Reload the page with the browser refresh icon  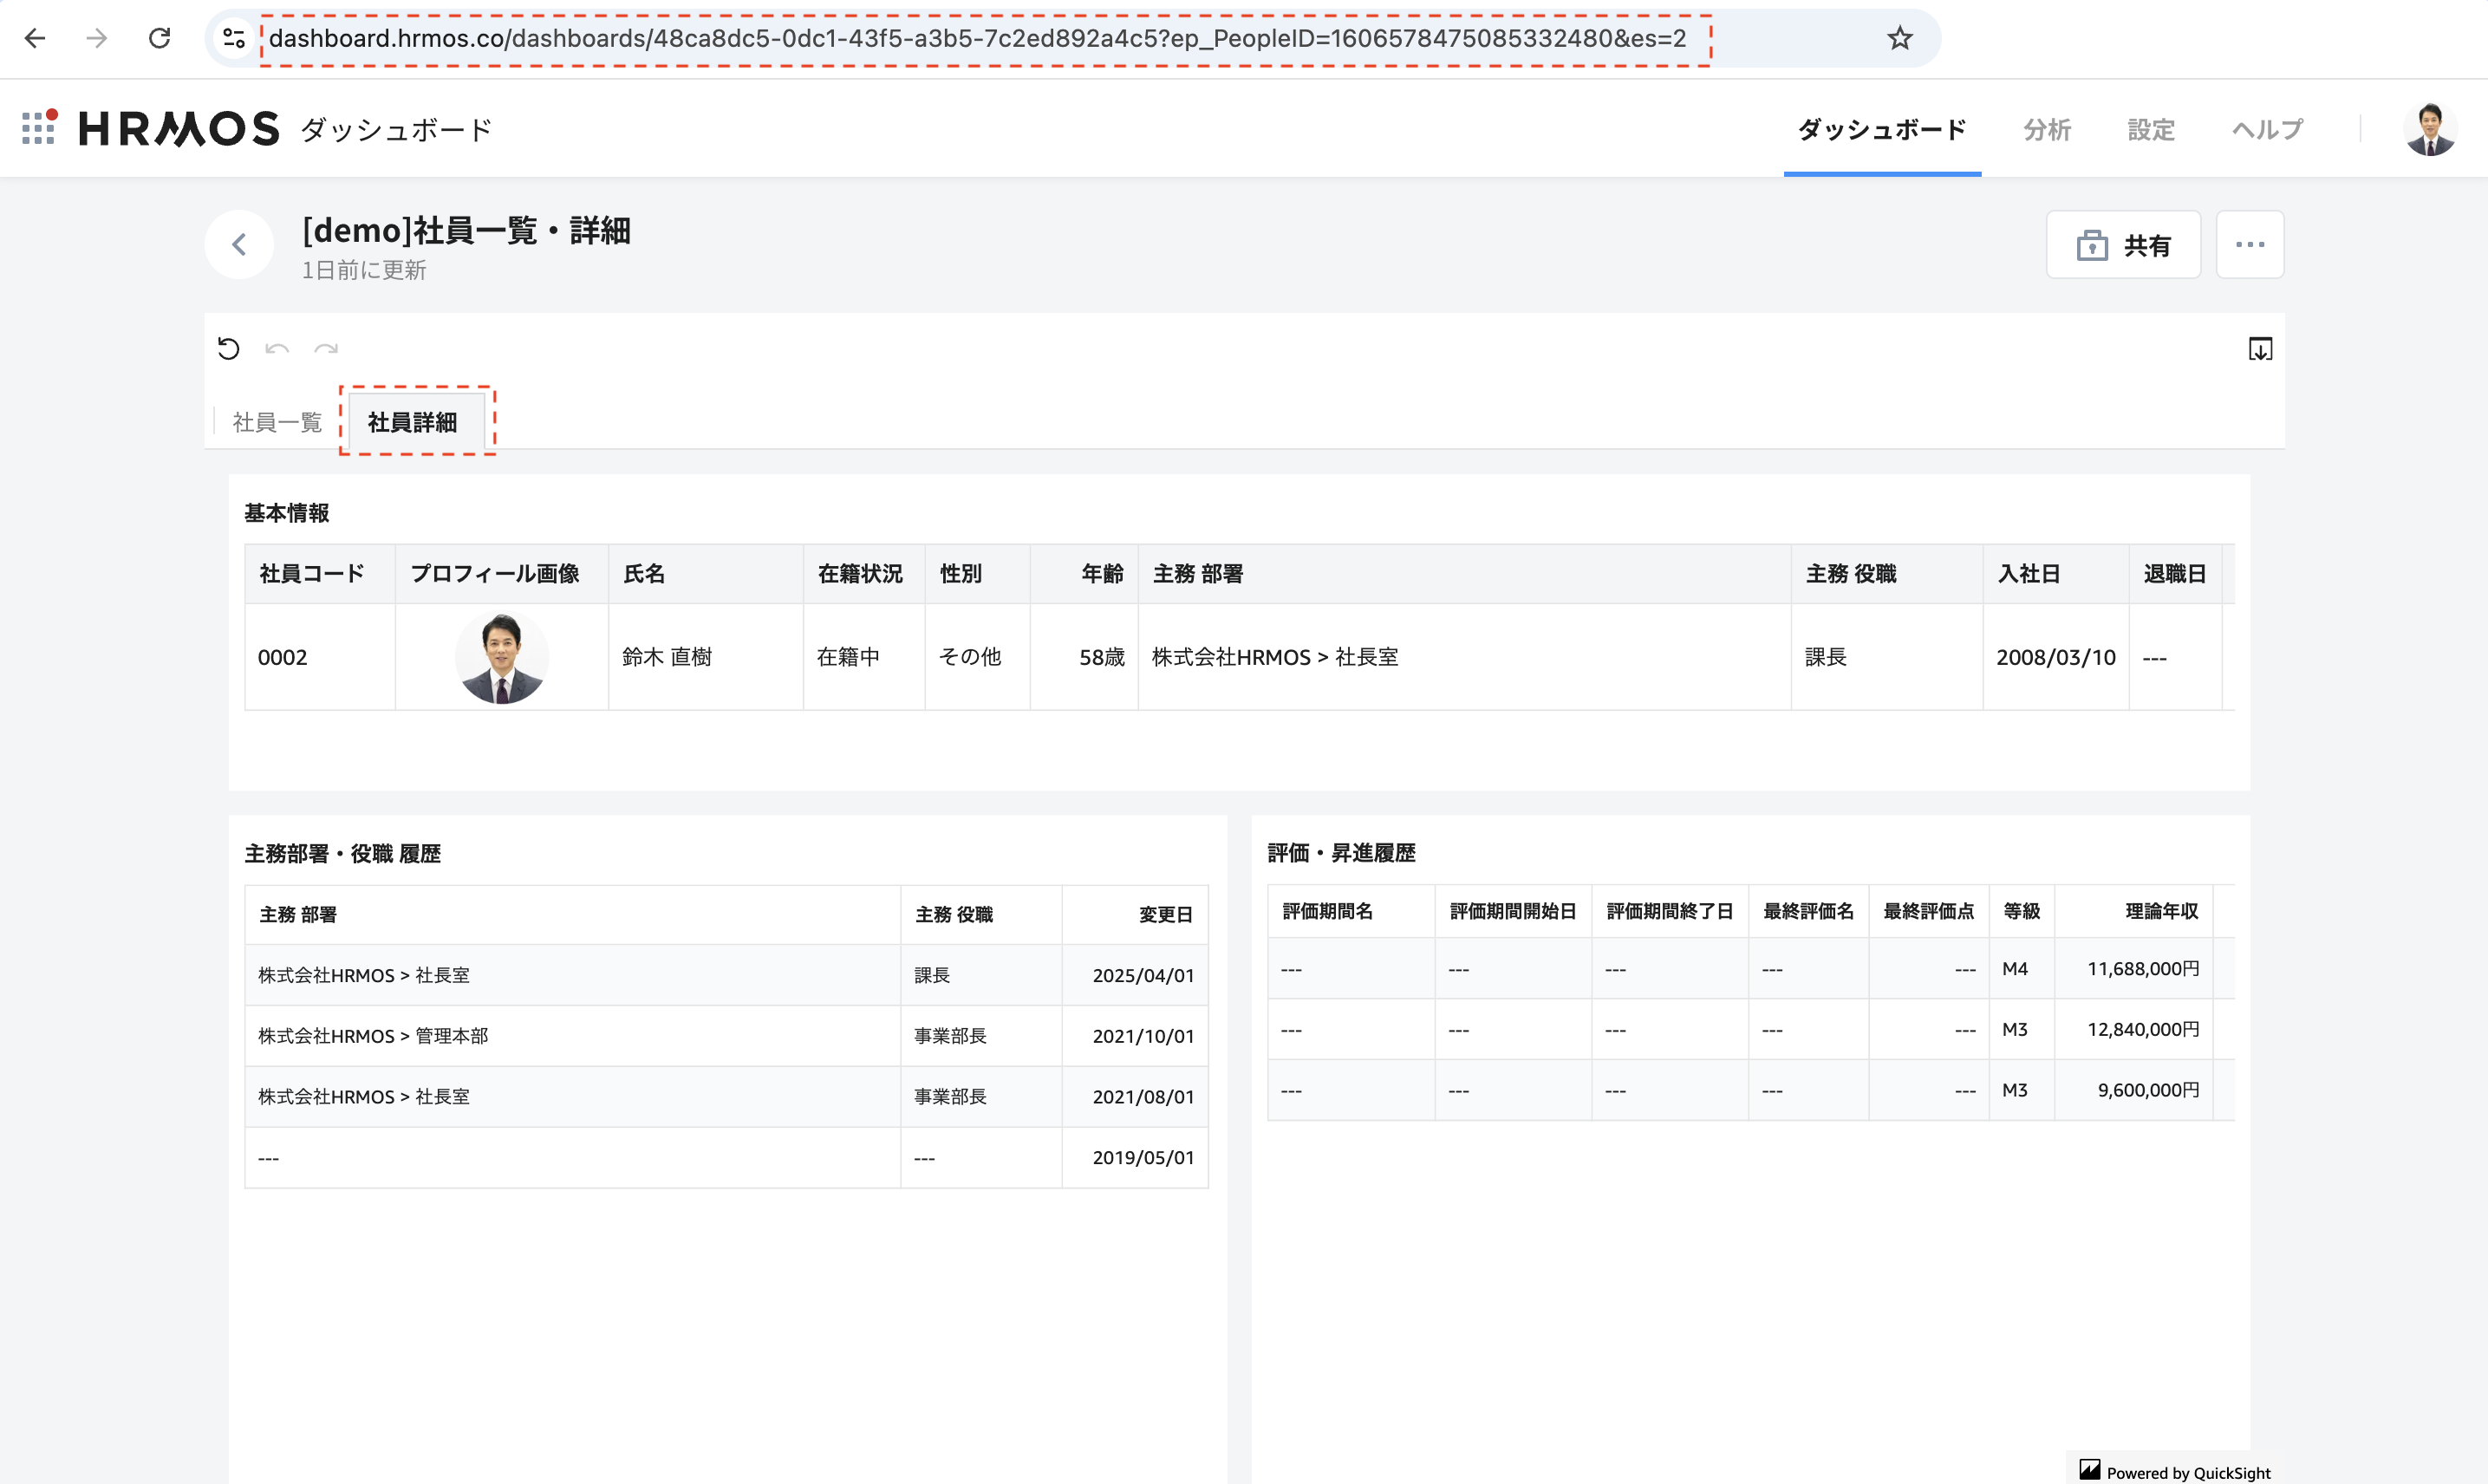(160, 38)
